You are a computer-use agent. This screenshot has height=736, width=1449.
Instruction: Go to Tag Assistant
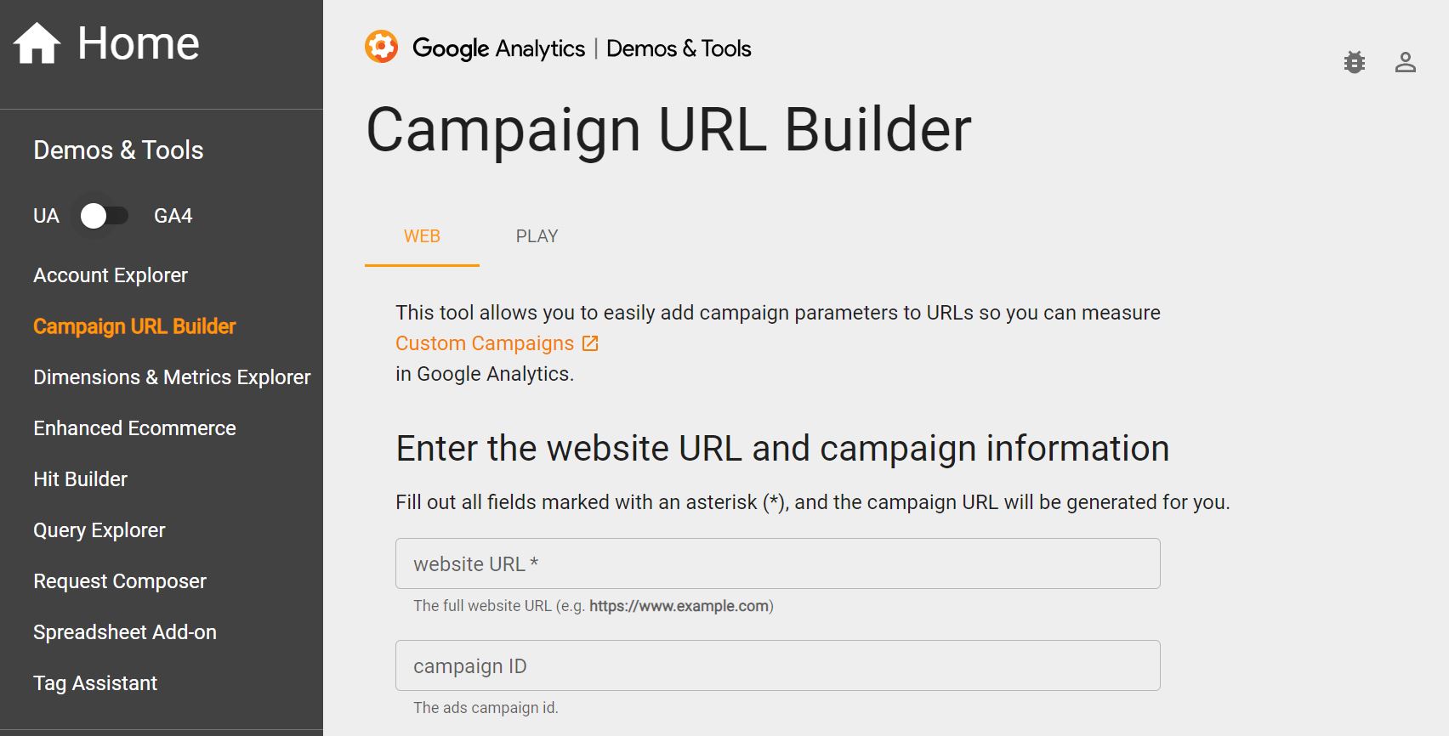95,683
